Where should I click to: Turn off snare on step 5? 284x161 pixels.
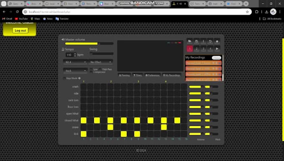click(x=110, y=127)
